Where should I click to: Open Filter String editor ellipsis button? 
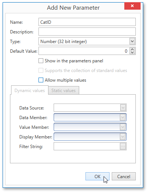[123, 146]
